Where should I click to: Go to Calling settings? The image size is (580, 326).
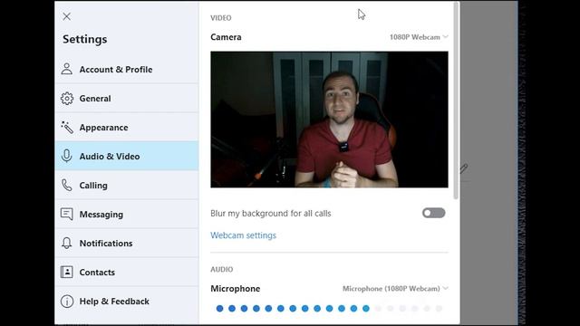tap(127, 185)
